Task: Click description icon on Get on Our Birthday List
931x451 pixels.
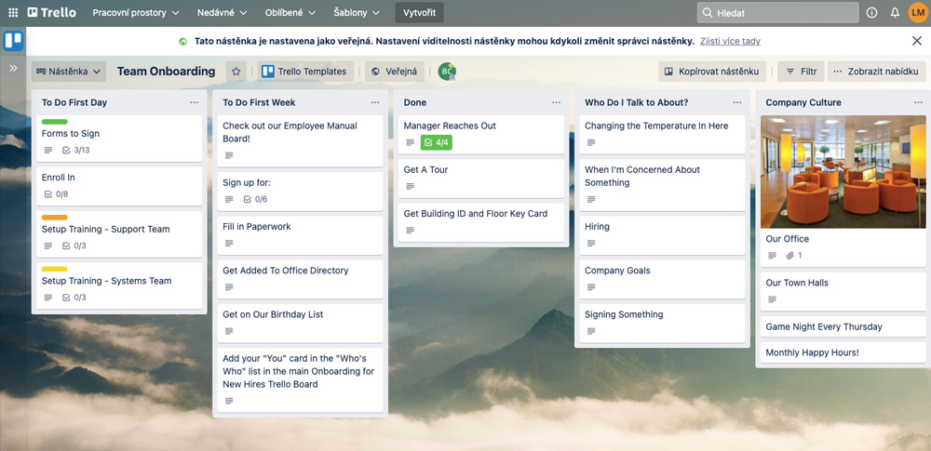Action: 229,331
